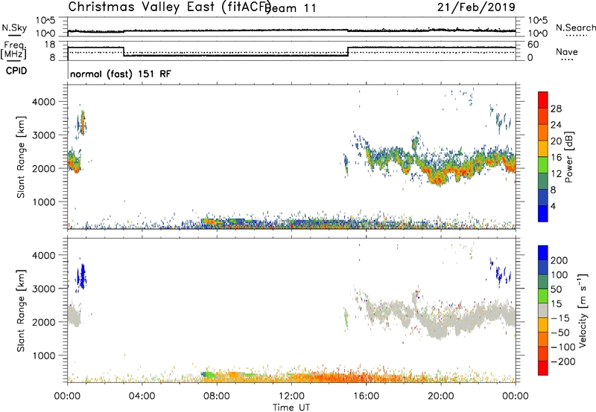This screenshot has width=596, height=412.
Task: Click the "−100" tick on the Velocity color bar
Action: tap(563, 347)
